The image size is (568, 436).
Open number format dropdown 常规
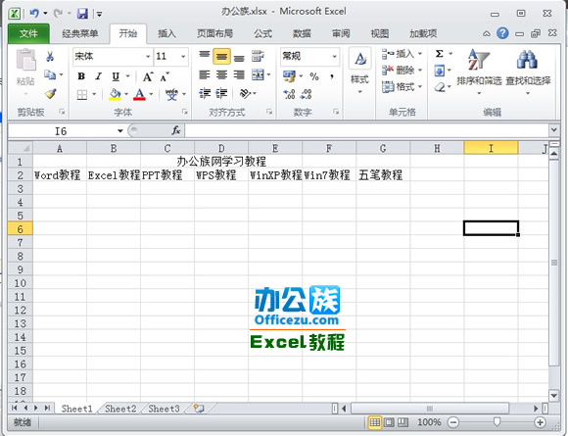click(x=334, y=57)
